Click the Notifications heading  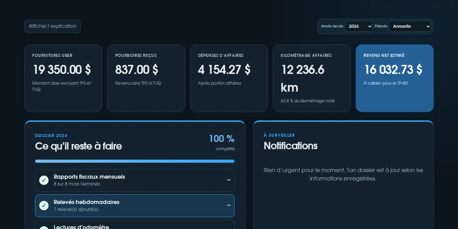(x=291, y=146)
